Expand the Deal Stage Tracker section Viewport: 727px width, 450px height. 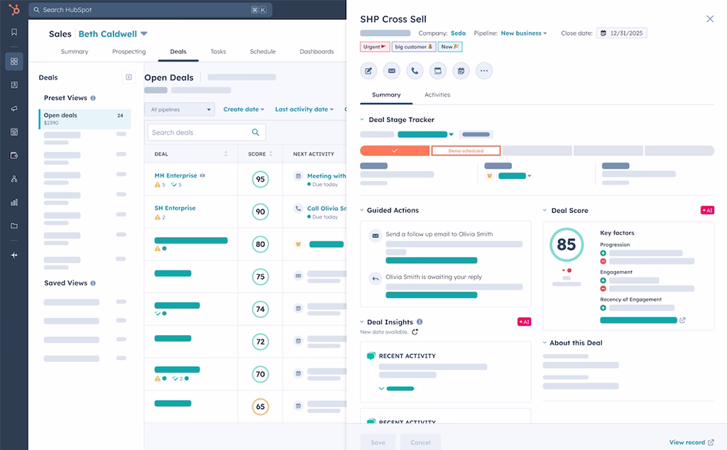coord(361,119)
